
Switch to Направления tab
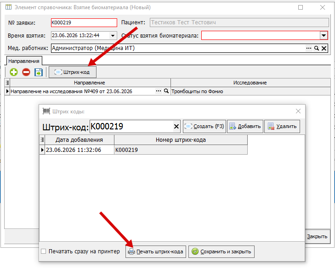[x=24, y=61]
